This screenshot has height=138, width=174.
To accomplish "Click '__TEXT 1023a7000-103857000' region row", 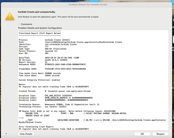I will pos(93,120).
